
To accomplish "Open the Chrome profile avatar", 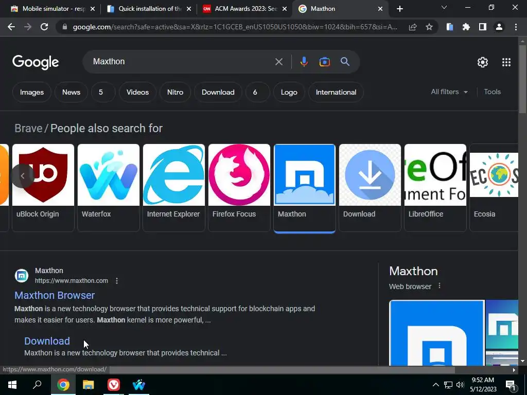I will click(x=499, y=27).
